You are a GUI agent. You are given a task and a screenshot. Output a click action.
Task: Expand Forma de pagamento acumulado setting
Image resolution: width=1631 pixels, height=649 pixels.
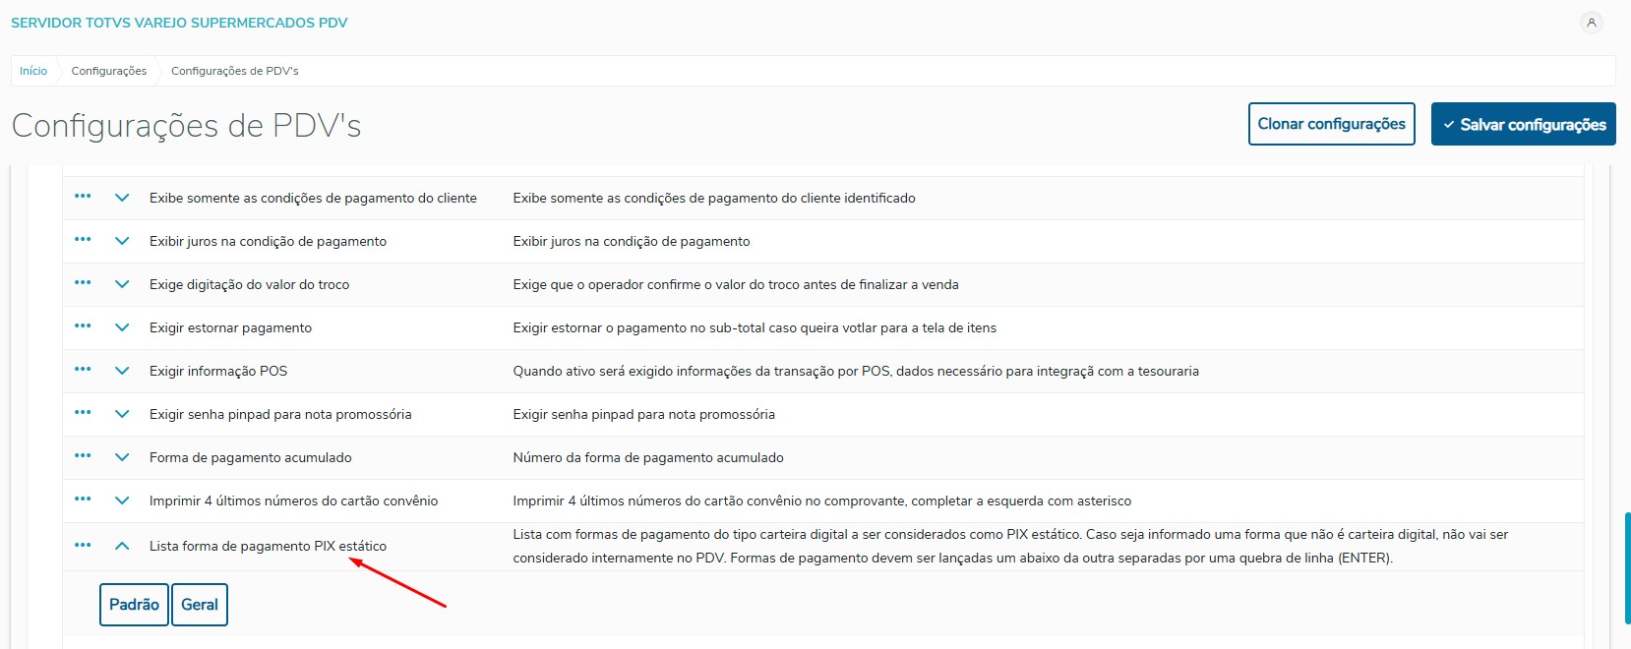[x=122, y=457]
